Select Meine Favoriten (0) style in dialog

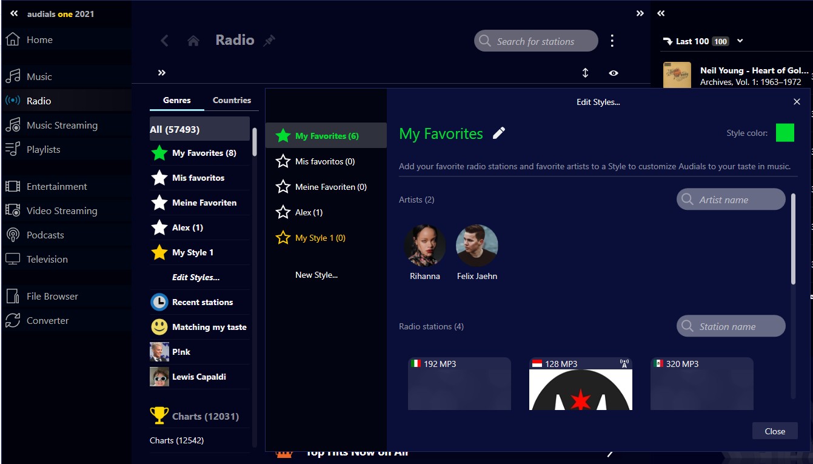(326, 187)
